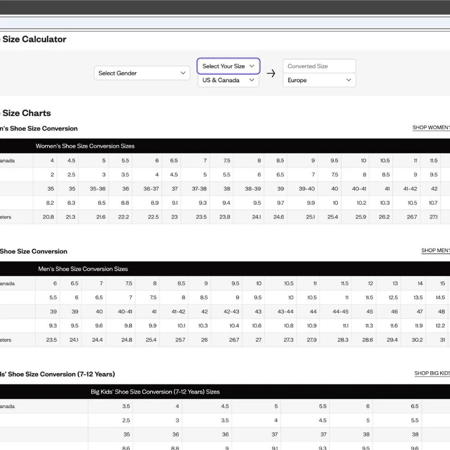450x450 pixels.
Task: Click the Women's Shoe Size Conversion Sizes header
Action: pyautogui.click(x=85, y=146)
